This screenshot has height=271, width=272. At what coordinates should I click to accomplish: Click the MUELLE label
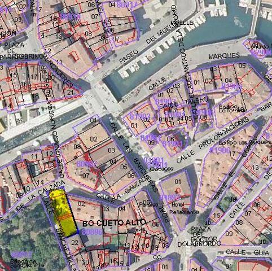[182, 23]
